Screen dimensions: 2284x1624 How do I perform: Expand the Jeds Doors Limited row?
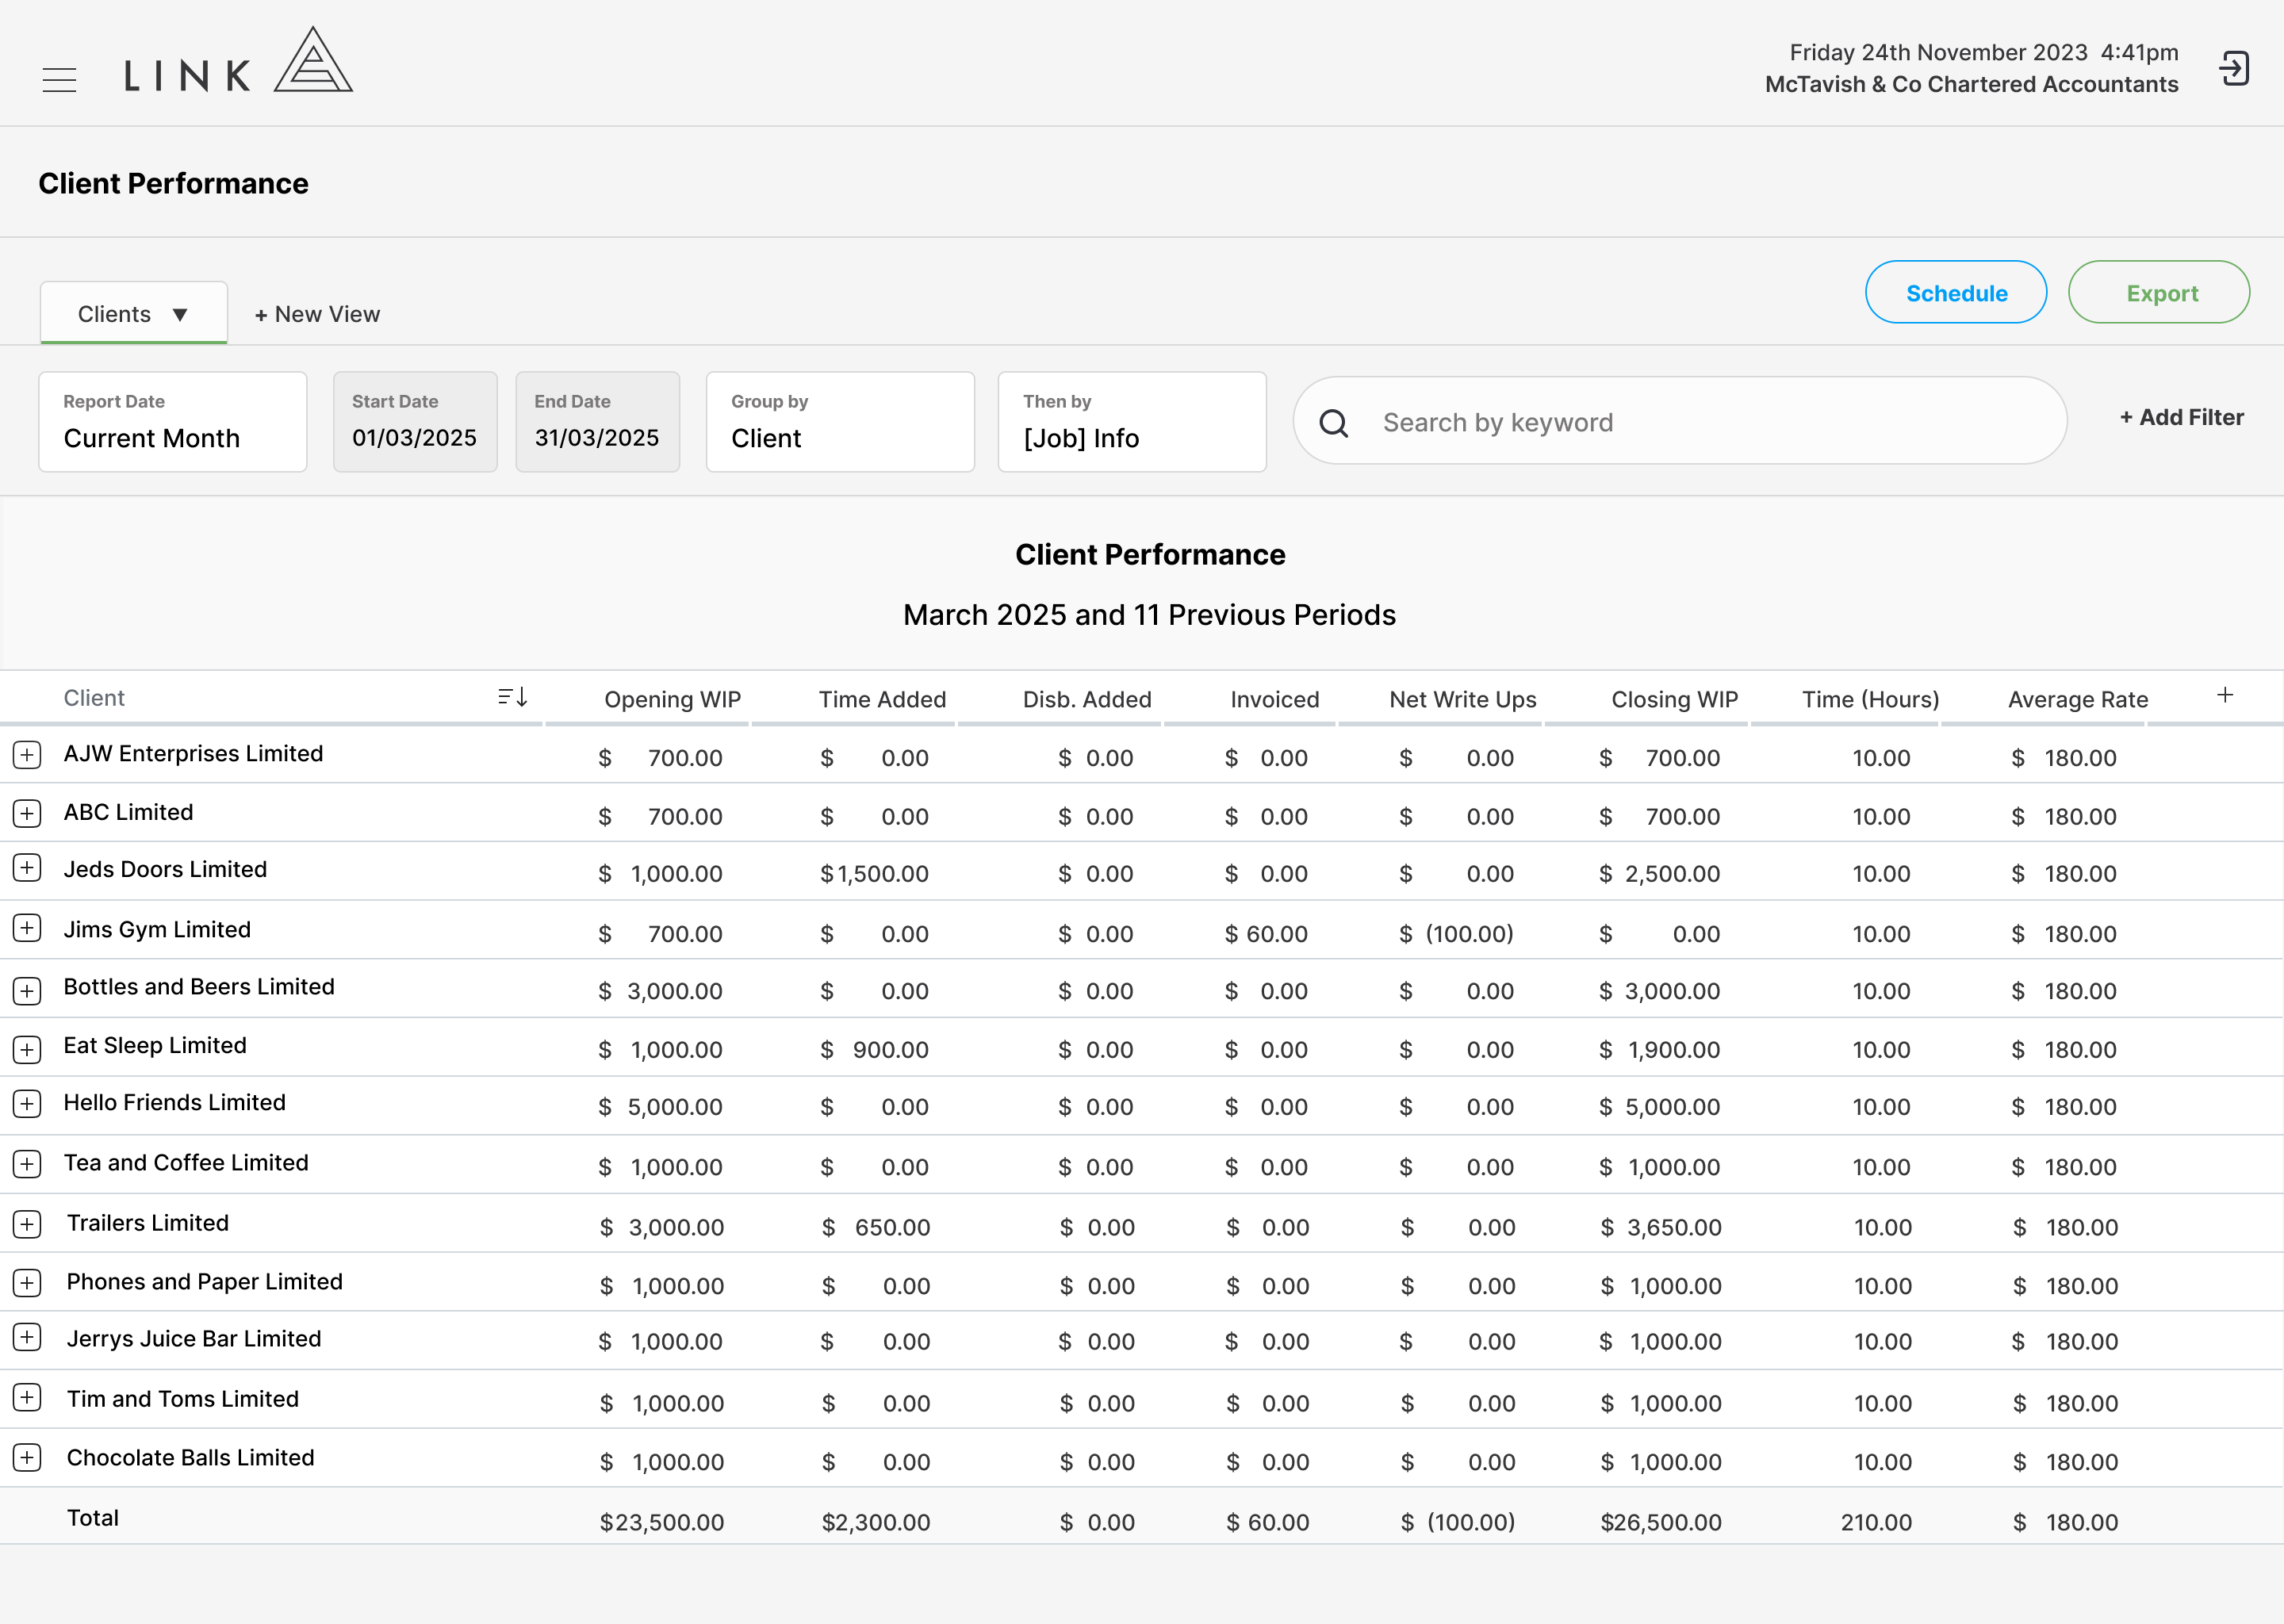[27, 868]
